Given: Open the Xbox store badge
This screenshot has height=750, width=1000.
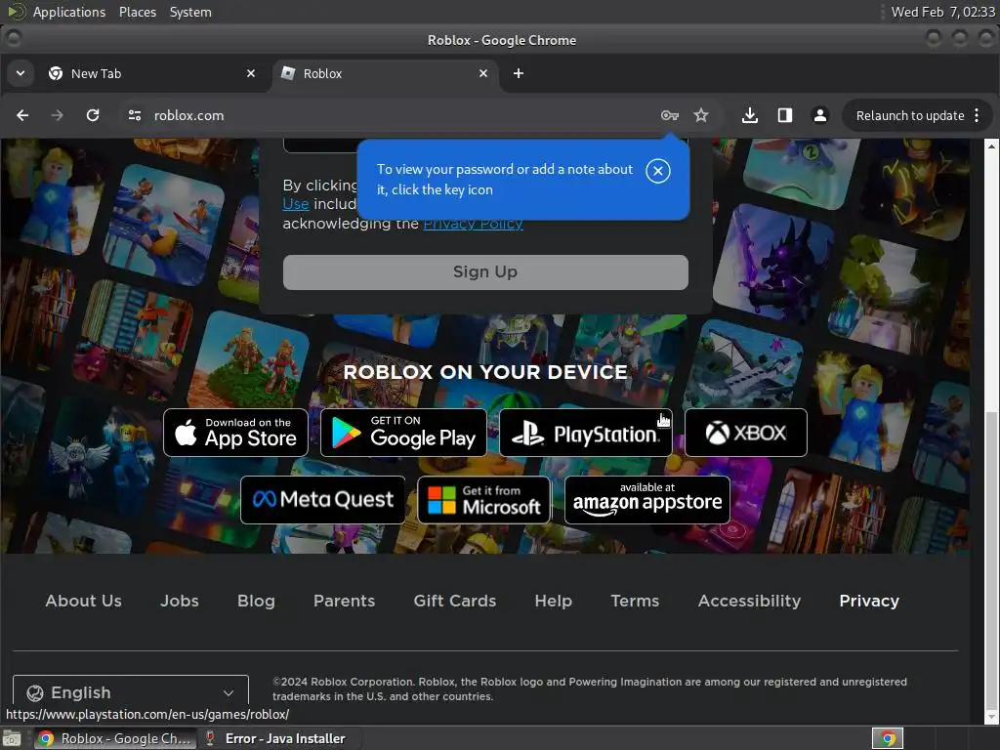Looking at the screenshot, I should click(x=745, y=433).
